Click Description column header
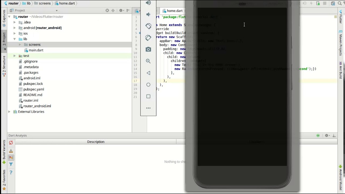Viewport: 345px width, 194px height. [96, 142]
